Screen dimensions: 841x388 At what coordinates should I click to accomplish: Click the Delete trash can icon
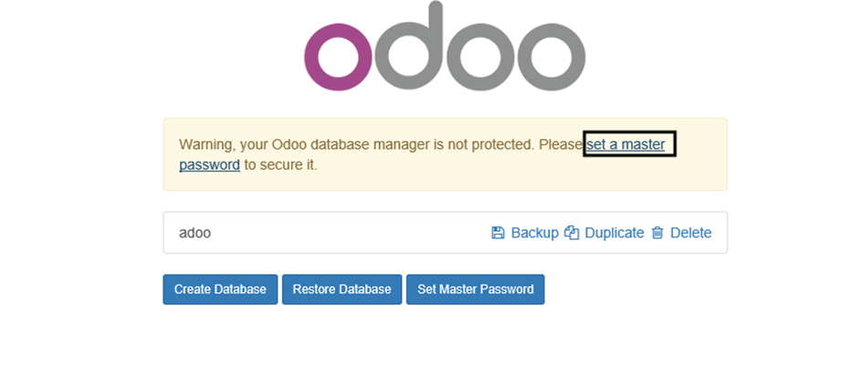(657, 233)
